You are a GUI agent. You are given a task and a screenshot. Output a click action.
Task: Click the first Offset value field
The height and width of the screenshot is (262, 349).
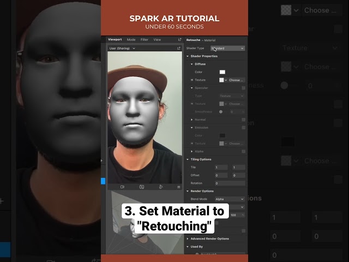[x=221, y=175]
